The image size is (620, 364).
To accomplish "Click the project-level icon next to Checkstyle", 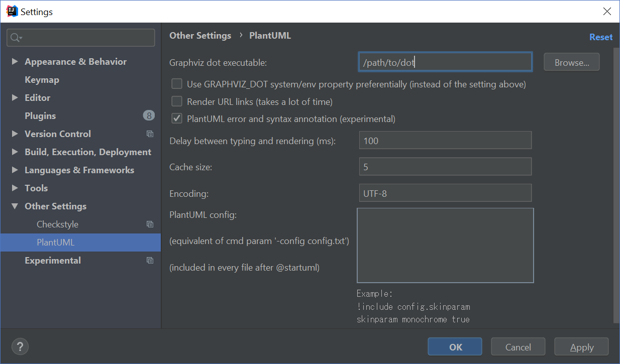I will pos(150,224).
